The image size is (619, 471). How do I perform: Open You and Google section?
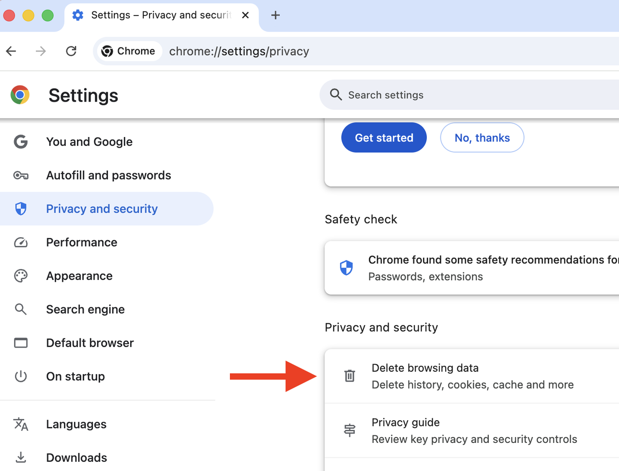click(106, 142)
